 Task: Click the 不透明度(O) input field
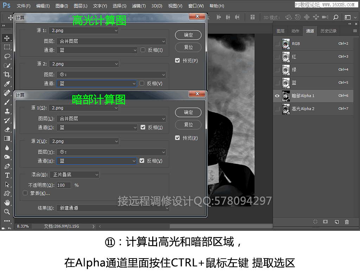pos(64,185)
